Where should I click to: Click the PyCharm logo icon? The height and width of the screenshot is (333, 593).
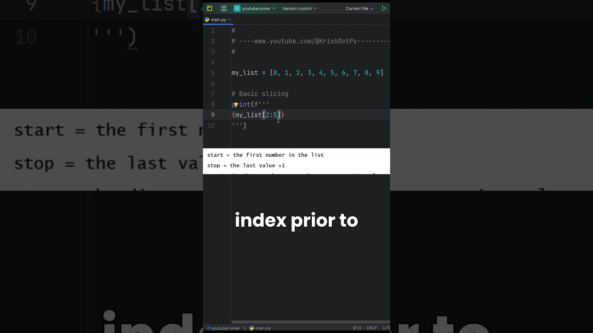pos(209,8)
